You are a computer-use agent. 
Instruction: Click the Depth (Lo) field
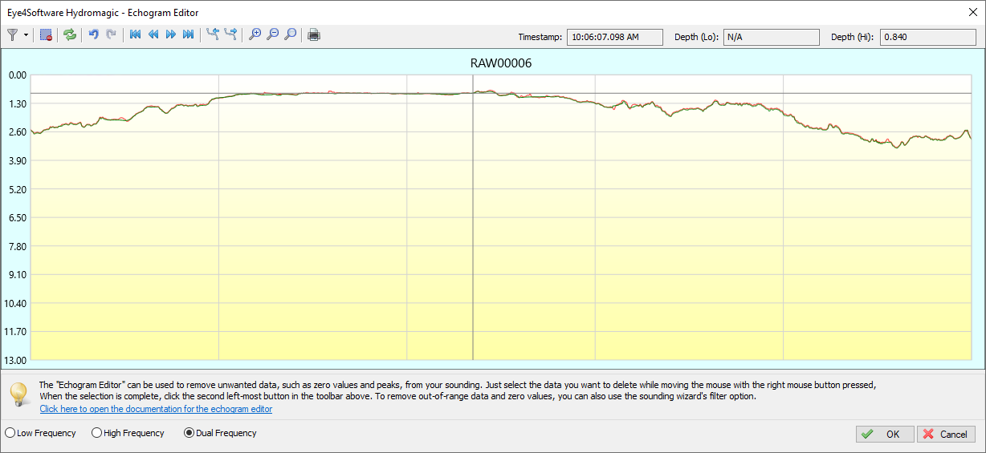pos(772,37)
